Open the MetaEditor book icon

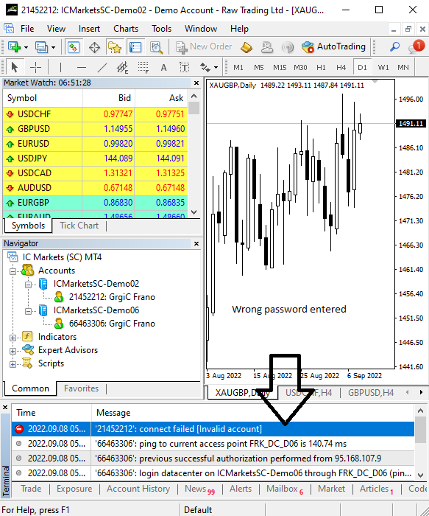pos(247,47)
